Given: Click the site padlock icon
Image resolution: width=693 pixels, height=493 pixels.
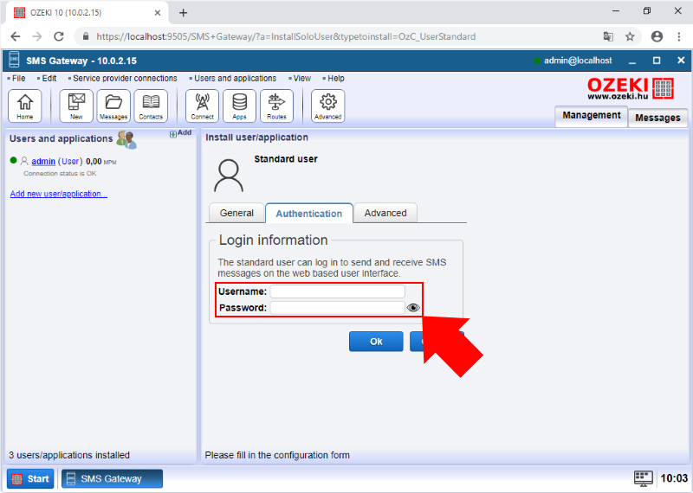Looking at the screenshot, I should [x=86, y=36].
